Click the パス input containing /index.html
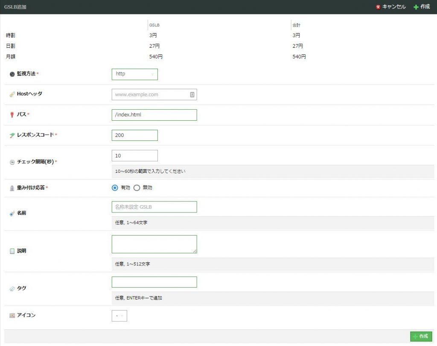This screenshot has width=437, height=346. [154, 115]
